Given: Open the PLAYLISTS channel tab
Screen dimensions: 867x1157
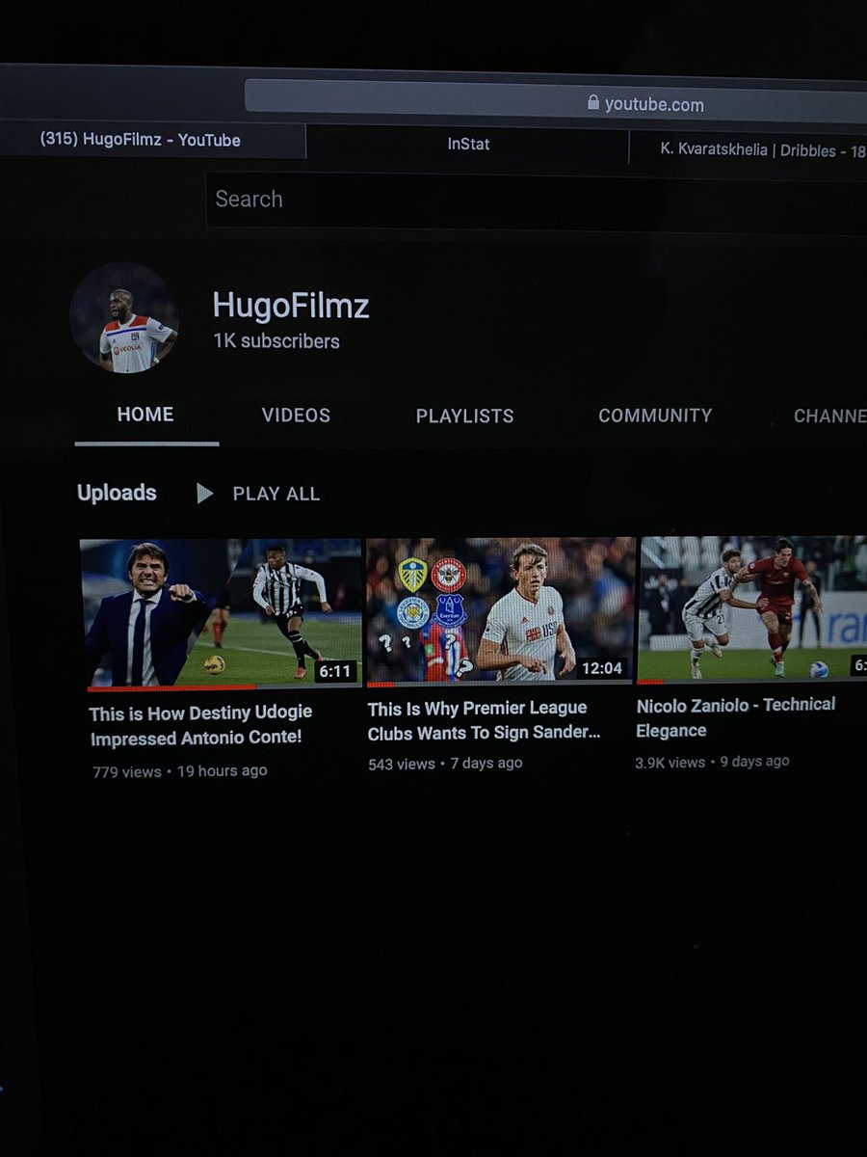Looking at the screenshot, I should coord(464,417).
